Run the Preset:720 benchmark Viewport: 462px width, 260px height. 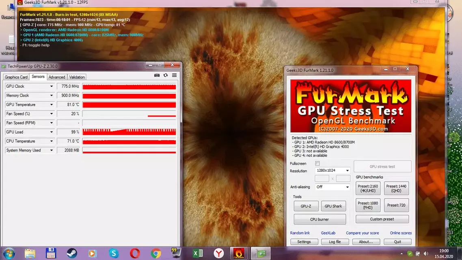396,205
